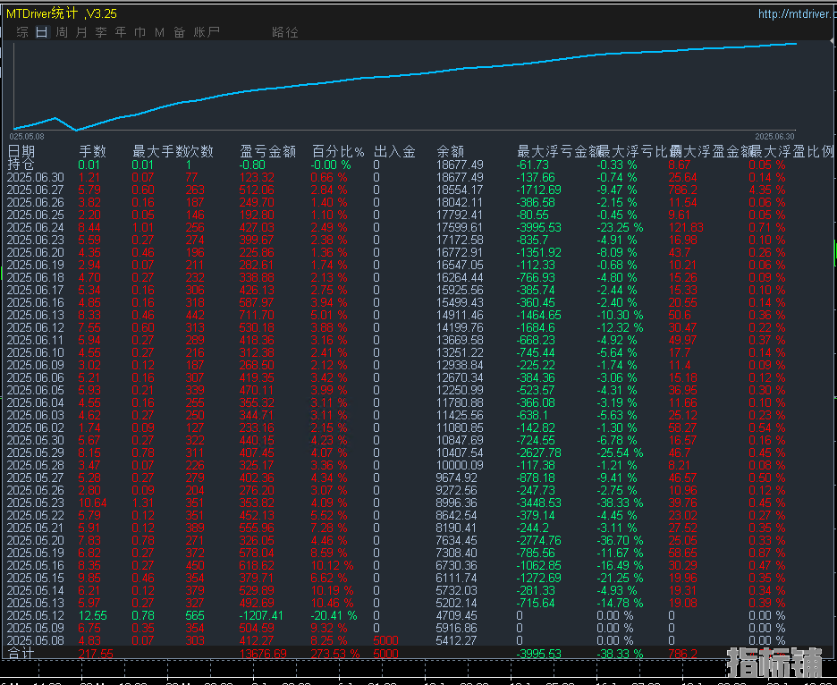Click the 最大手数 column header
Viewport: 837px width, 685px height.
[159, 152]
